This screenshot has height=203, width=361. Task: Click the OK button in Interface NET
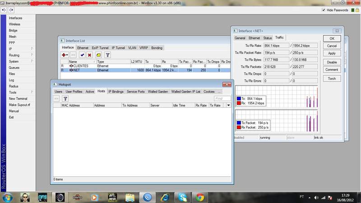(332, 38)
